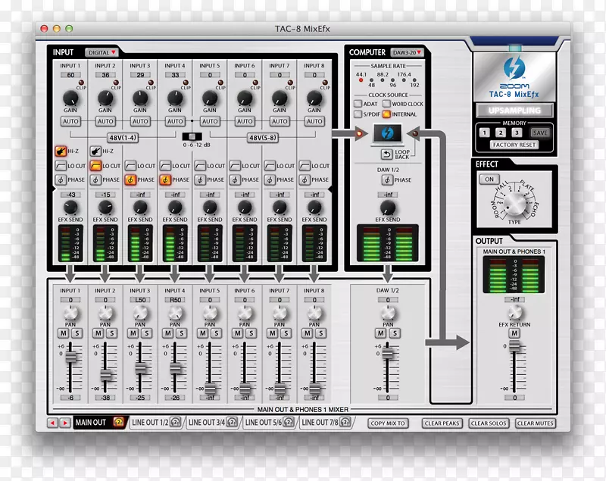Viewport: 606px width, 481px height.
Task: Click the Upsampling button
Action: [x=514, y=111]
